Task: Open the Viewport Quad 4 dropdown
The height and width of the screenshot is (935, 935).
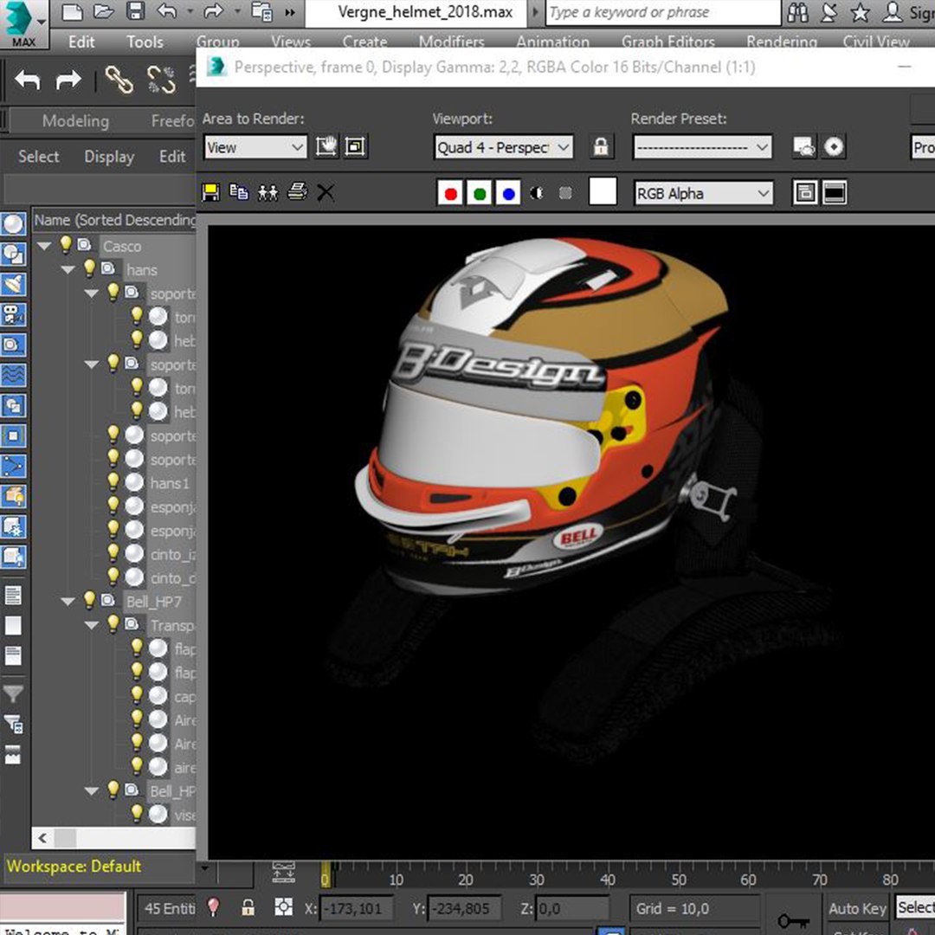Action: (503, 147)
